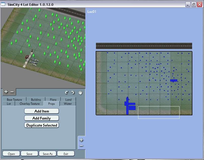
Task: Select the hand pan tool
Action: [80, 92]
